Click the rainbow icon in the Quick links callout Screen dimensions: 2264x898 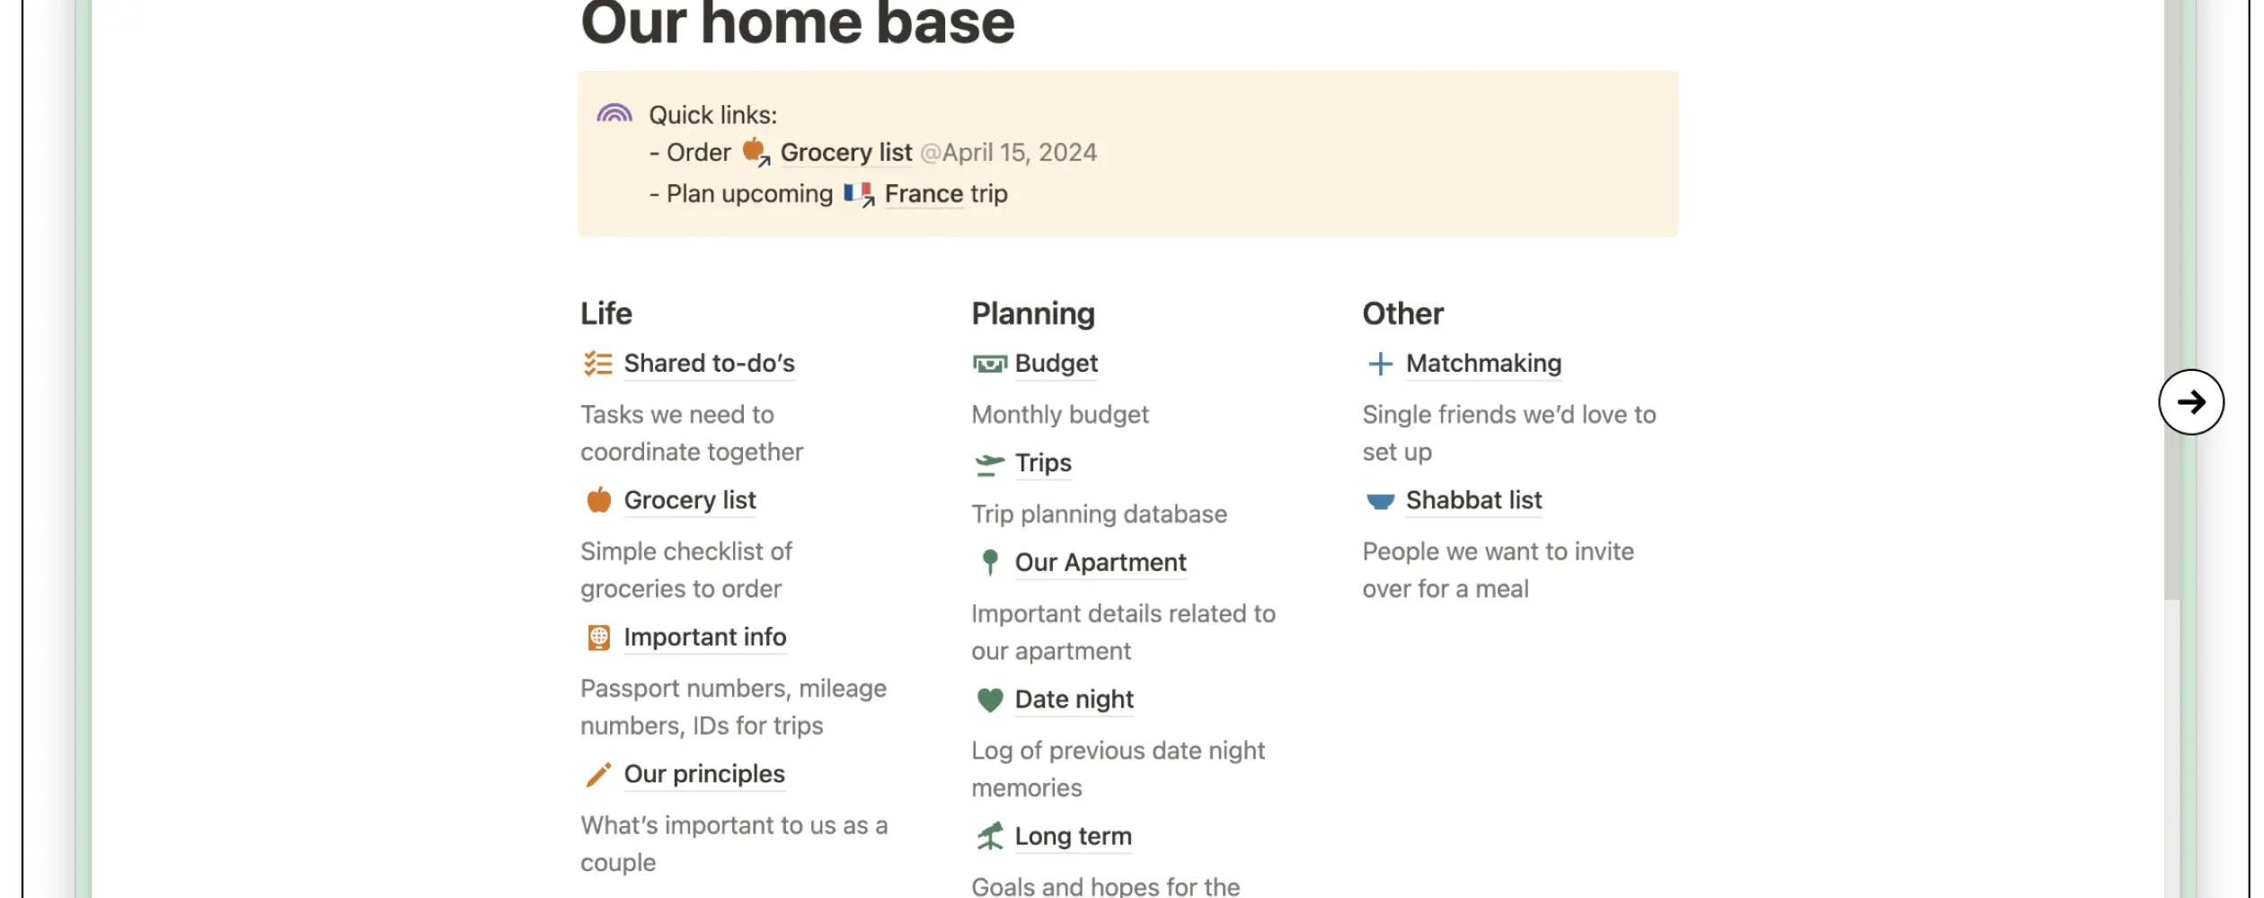615,110
